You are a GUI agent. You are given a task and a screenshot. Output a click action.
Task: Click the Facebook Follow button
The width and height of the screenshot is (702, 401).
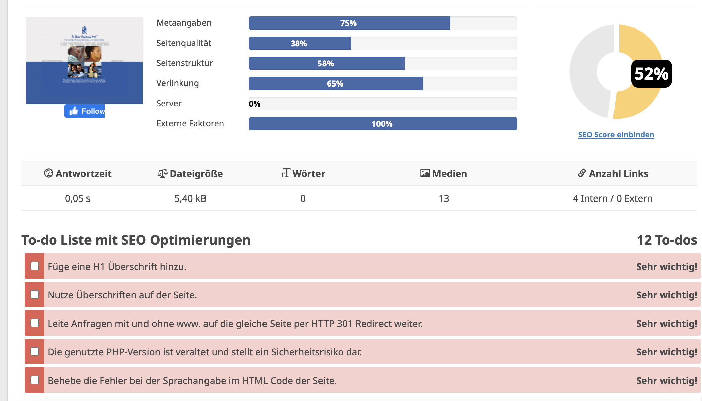[x=84, y=111]
